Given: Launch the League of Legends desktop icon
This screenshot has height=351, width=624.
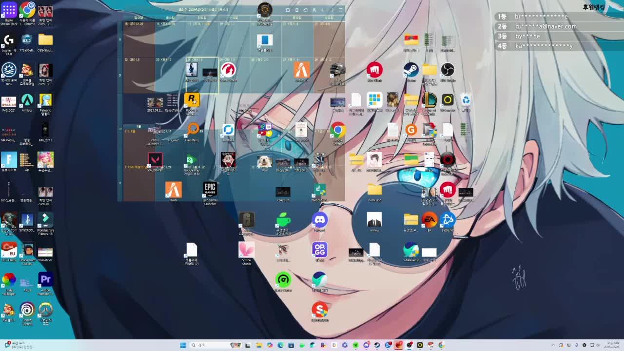Looking at the screenshot, I should 429,104.
